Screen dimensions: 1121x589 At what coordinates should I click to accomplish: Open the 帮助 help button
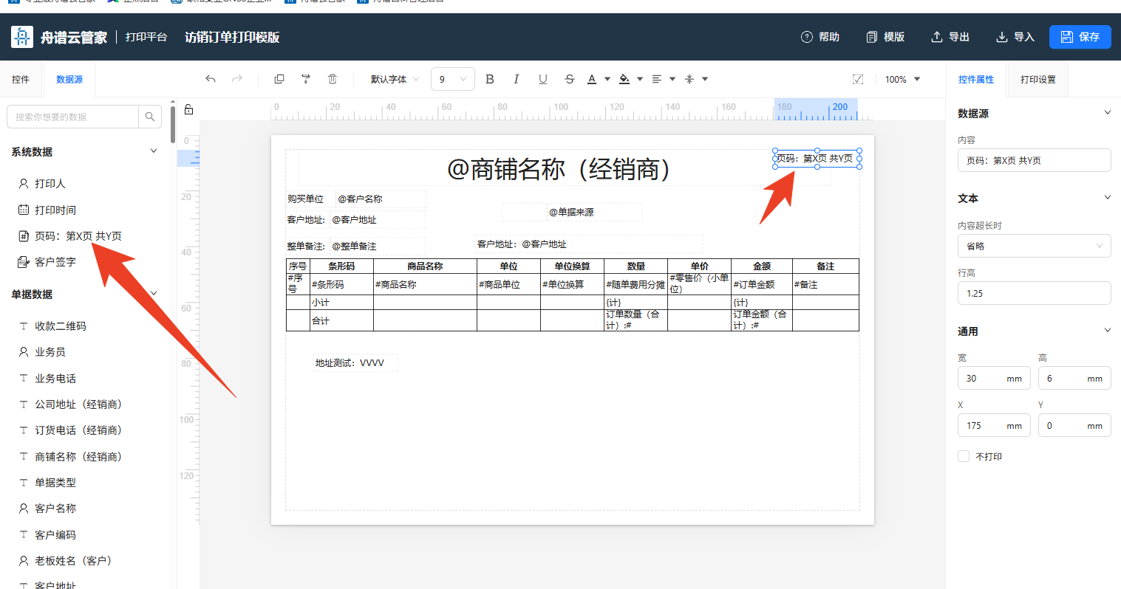pos(820,37)
